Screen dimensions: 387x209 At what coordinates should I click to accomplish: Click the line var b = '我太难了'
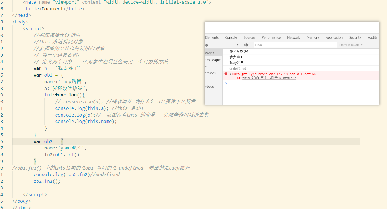(57, 68)
